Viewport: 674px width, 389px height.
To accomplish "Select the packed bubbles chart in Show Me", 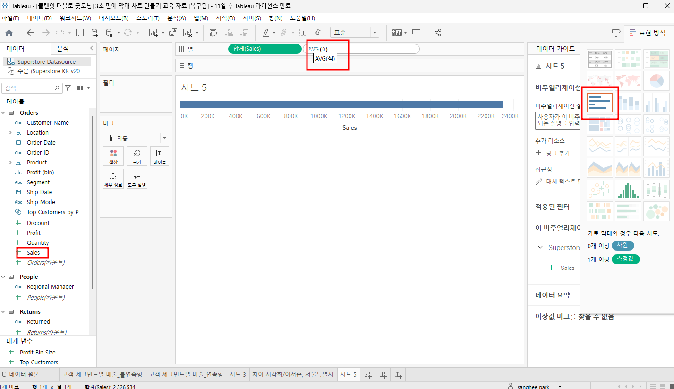I will 657,211.
